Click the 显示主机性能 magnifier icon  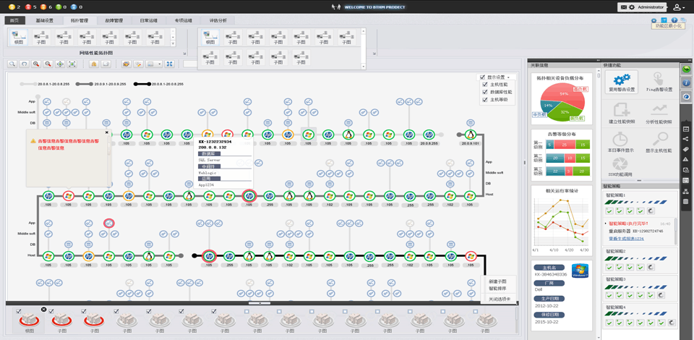(x=659, y=140)
